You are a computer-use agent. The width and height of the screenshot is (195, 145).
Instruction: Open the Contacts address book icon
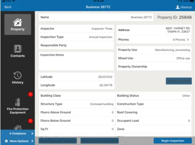[x=18, y=48]
